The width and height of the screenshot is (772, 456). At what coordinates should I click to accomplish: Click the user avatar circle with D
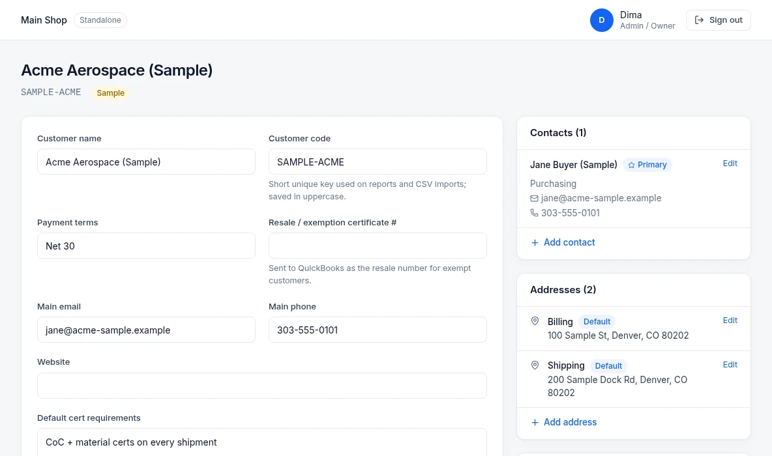(601, 20)
